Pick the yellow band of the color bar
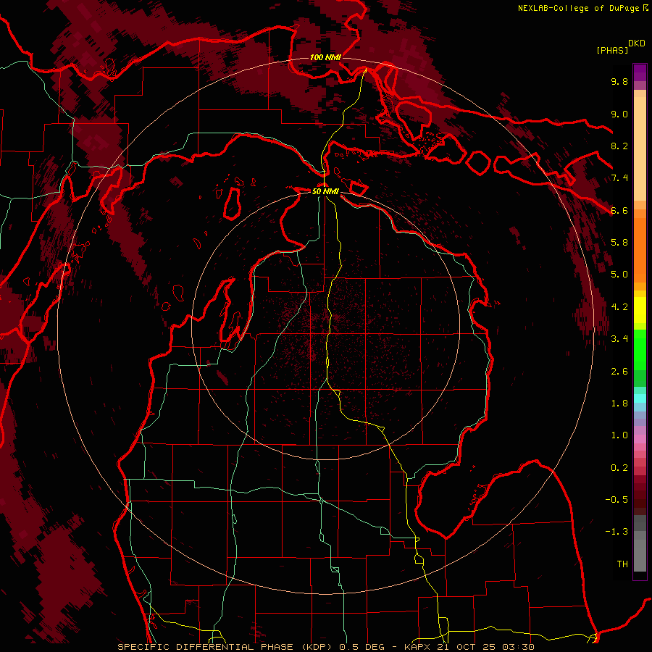 (x=640, y=310)
